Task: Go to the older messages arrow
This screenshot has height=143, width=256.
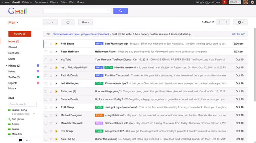Action: click(226, 22)
